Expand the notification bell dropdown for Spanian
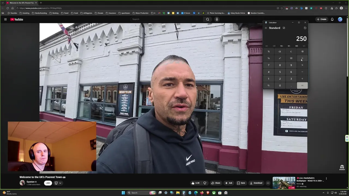This screenshot has height=196, width=349. tap(58, 183)
